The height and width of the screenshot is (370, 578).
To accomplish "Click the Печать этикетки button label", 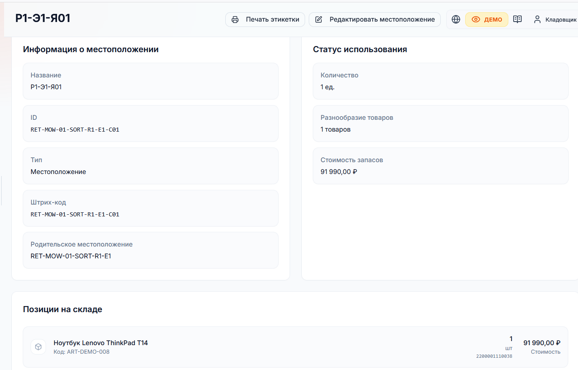I will [273, 20].
